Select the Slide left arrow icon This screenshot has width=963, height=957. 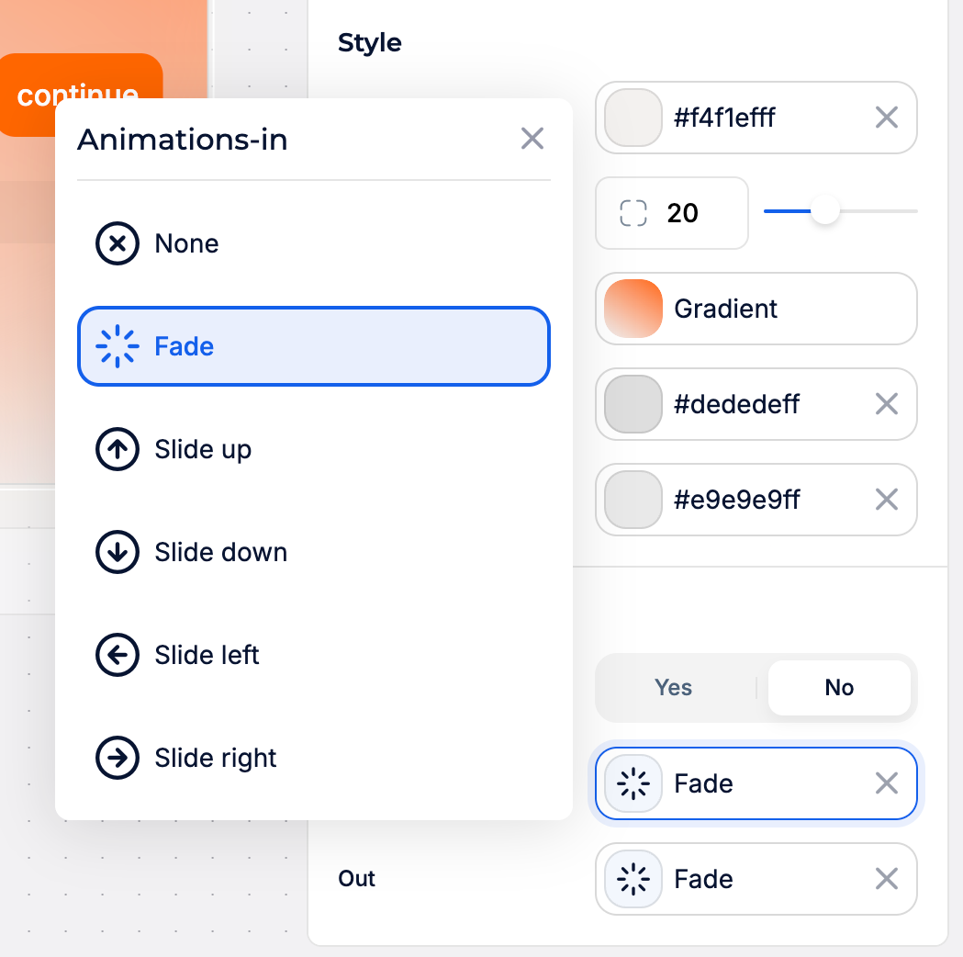click(117, 655)
